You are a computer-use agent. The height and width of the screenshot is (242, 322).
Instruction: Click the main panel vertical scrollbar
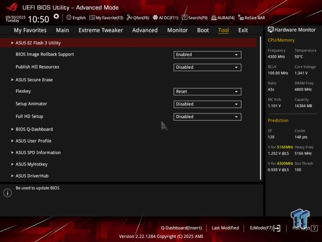click(x=261, y=108)
